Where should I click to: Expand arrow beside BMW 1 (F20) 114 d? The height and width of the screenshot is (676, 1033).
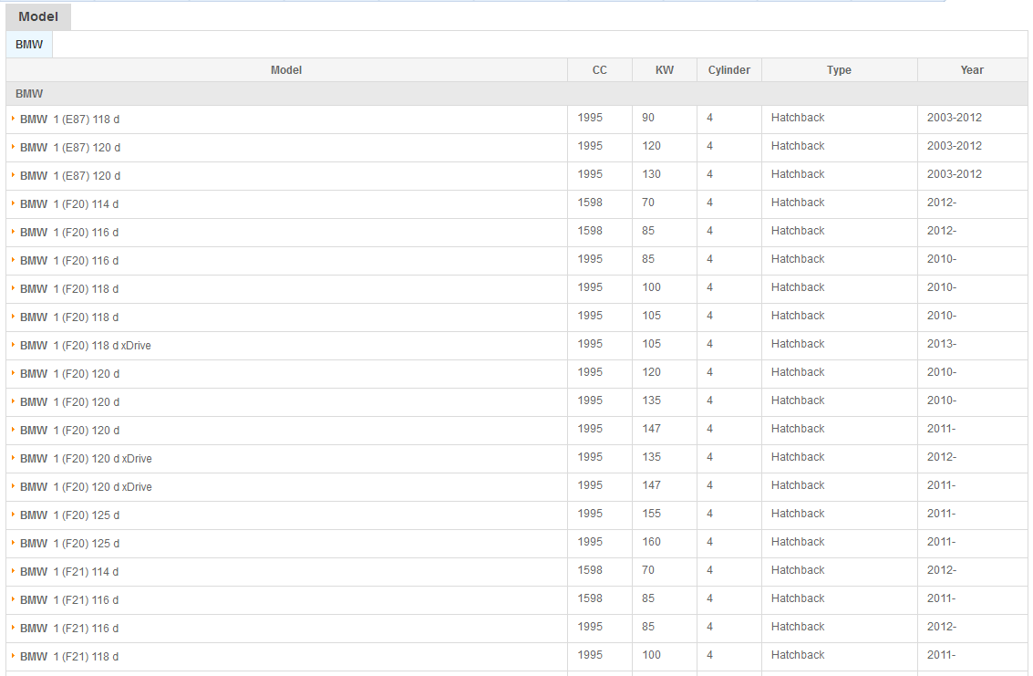(x=13, y=203)
